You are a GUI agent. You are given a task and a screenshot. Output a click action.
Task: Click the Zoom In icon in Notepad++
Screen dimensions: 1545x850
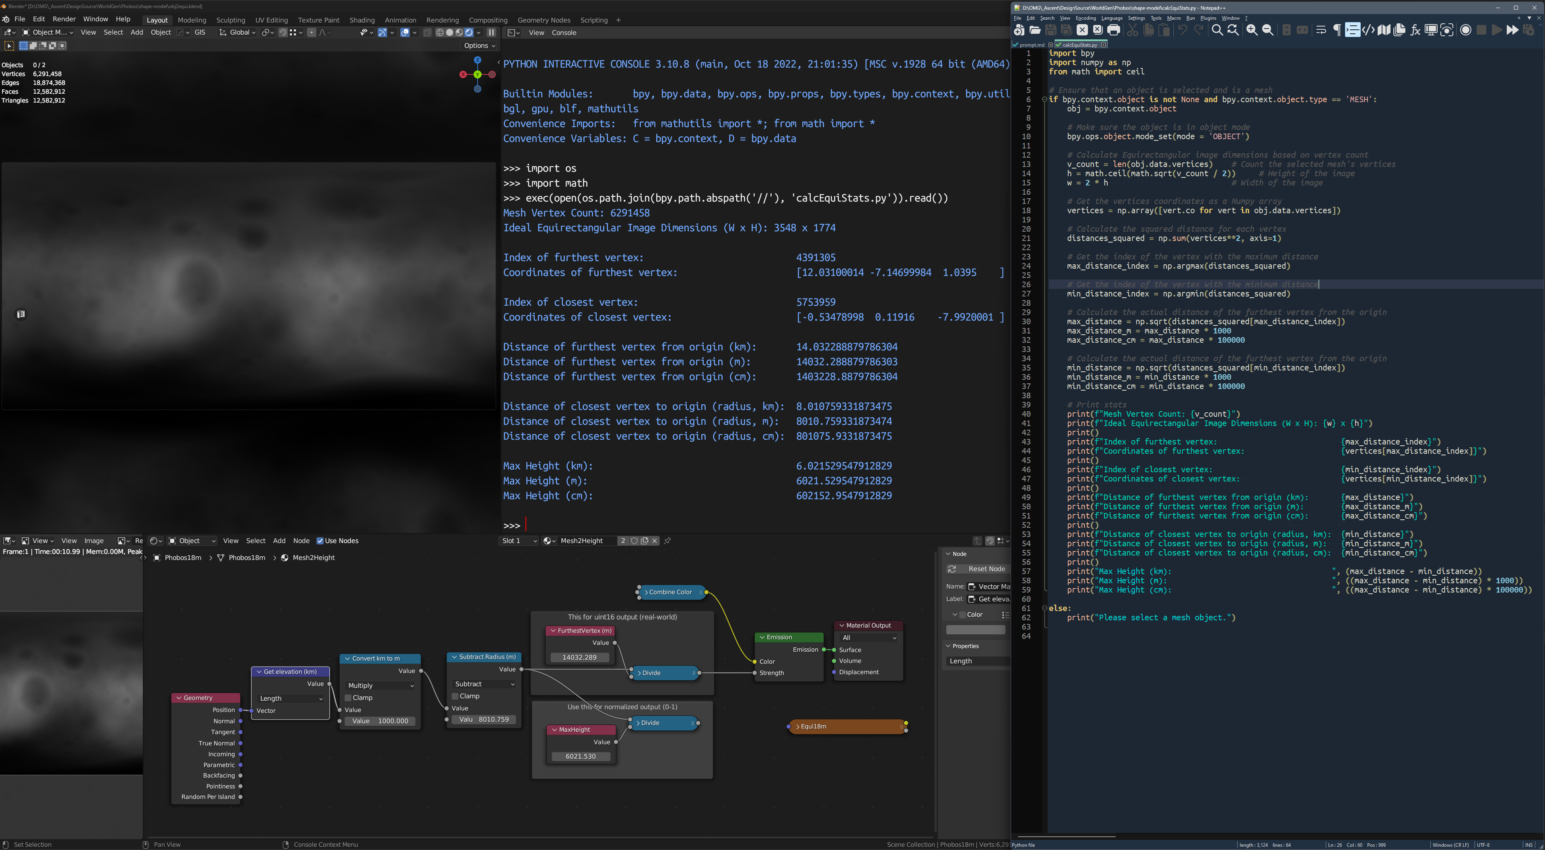[x=1252, y=30]
